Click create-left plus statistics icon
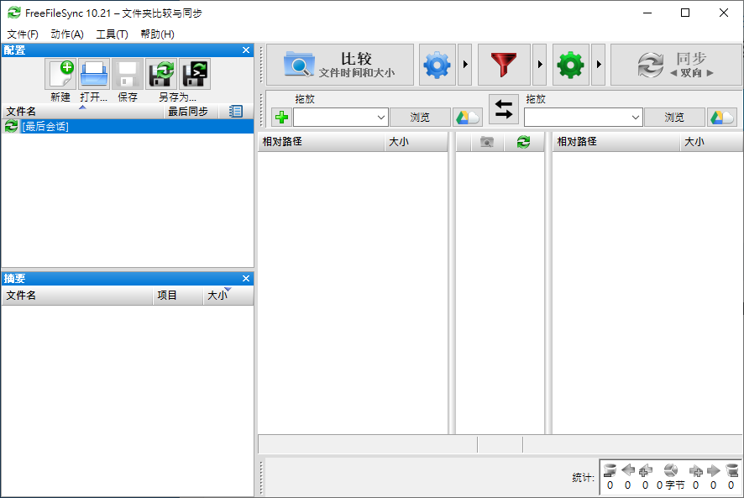This screenshot has height=498, width=744. [645, 470]
